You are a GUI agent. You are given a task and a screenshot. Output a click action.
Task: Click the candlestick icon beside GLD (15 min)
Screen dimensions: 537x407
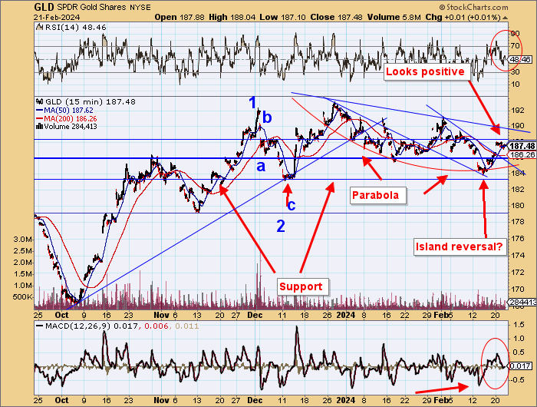tap(40, 101)
